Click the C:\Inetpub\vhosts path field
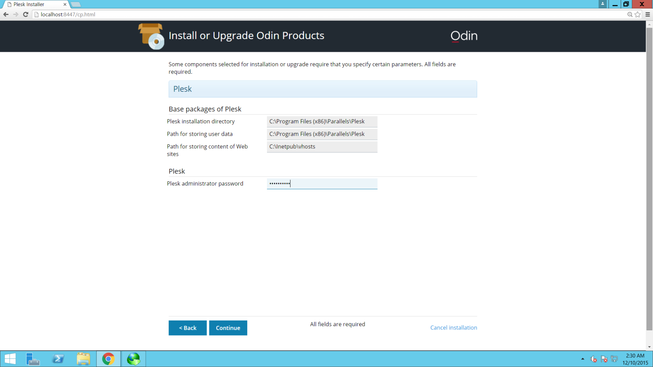Image resolution: width=653 pixels, height=367 pixels. pos(322,147)
